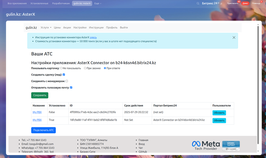The width and height of the screenshot is (266, 158).
Task: Click the green Сохранить button
Action: click(40, 95)
